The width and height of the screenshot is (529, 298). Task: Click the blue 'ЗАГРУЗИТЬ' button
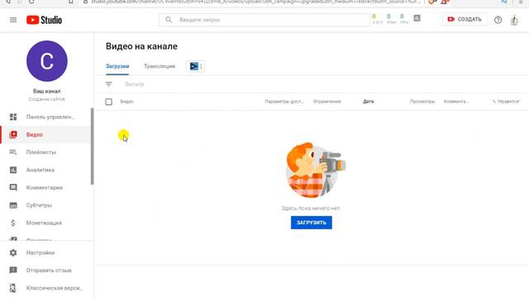[312, 223]
